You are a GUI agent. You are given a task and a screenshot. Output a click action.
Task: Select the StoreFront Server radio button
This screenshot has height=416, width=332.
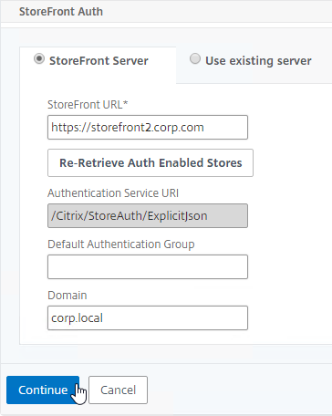click(39, 58)
